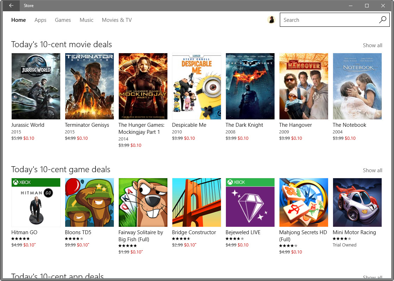Click the Bridge Constructor star rating
This screenshot has width=394, height=281.
(x=181, y=238)
